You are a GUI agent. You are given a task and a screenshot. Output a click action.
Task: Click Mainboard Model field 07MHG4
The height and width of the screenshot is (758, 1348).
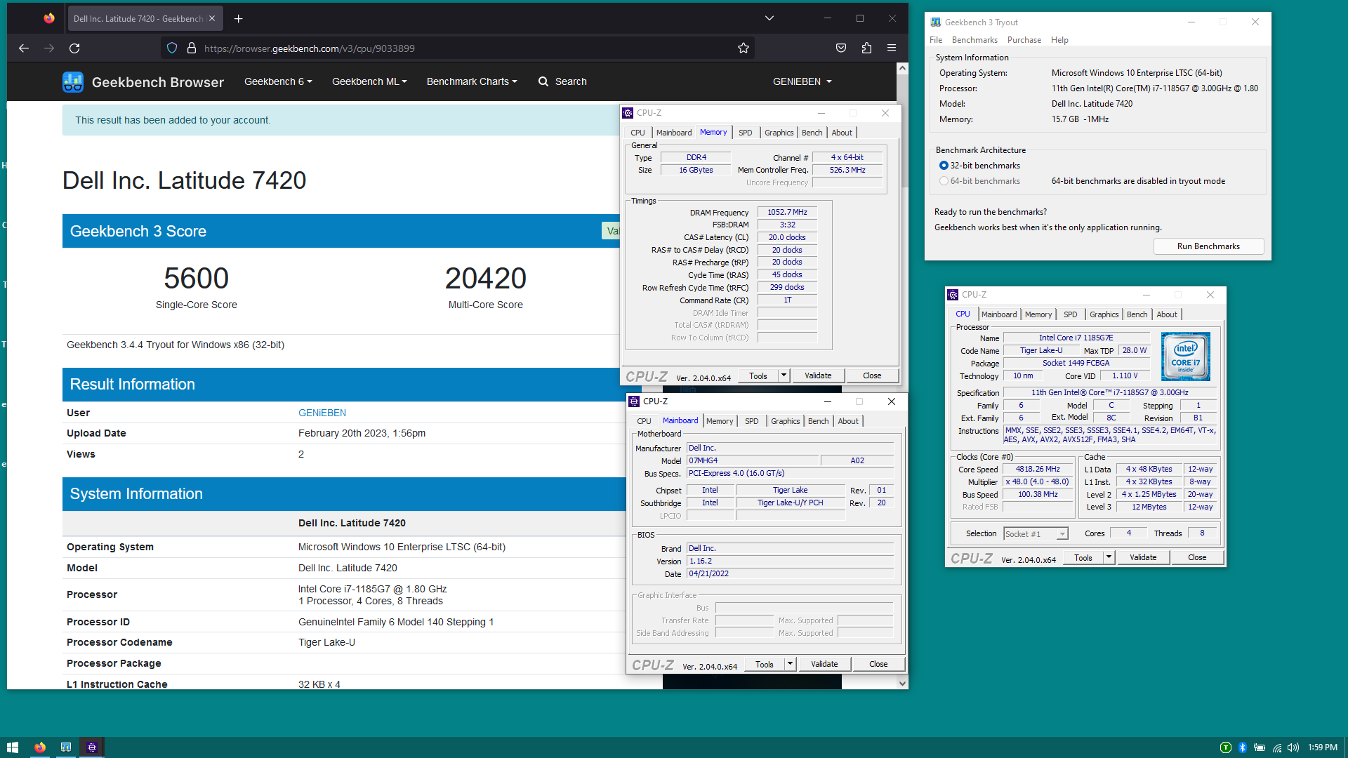[x=752, y=461]
